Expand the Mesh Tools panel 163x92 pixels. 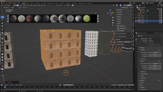[119, 10]
